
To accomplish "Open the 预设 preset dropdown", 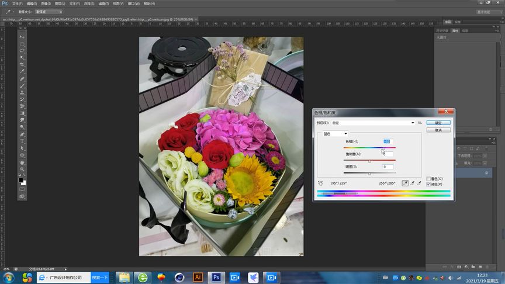I will [373, 123].
